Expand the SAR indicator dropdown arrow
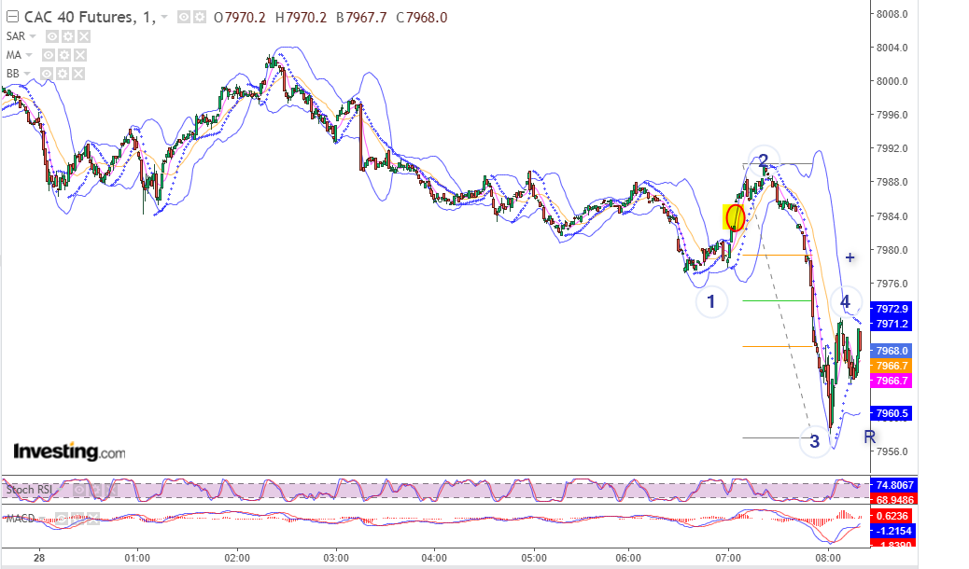969x569 pixels. coord(33,36)
